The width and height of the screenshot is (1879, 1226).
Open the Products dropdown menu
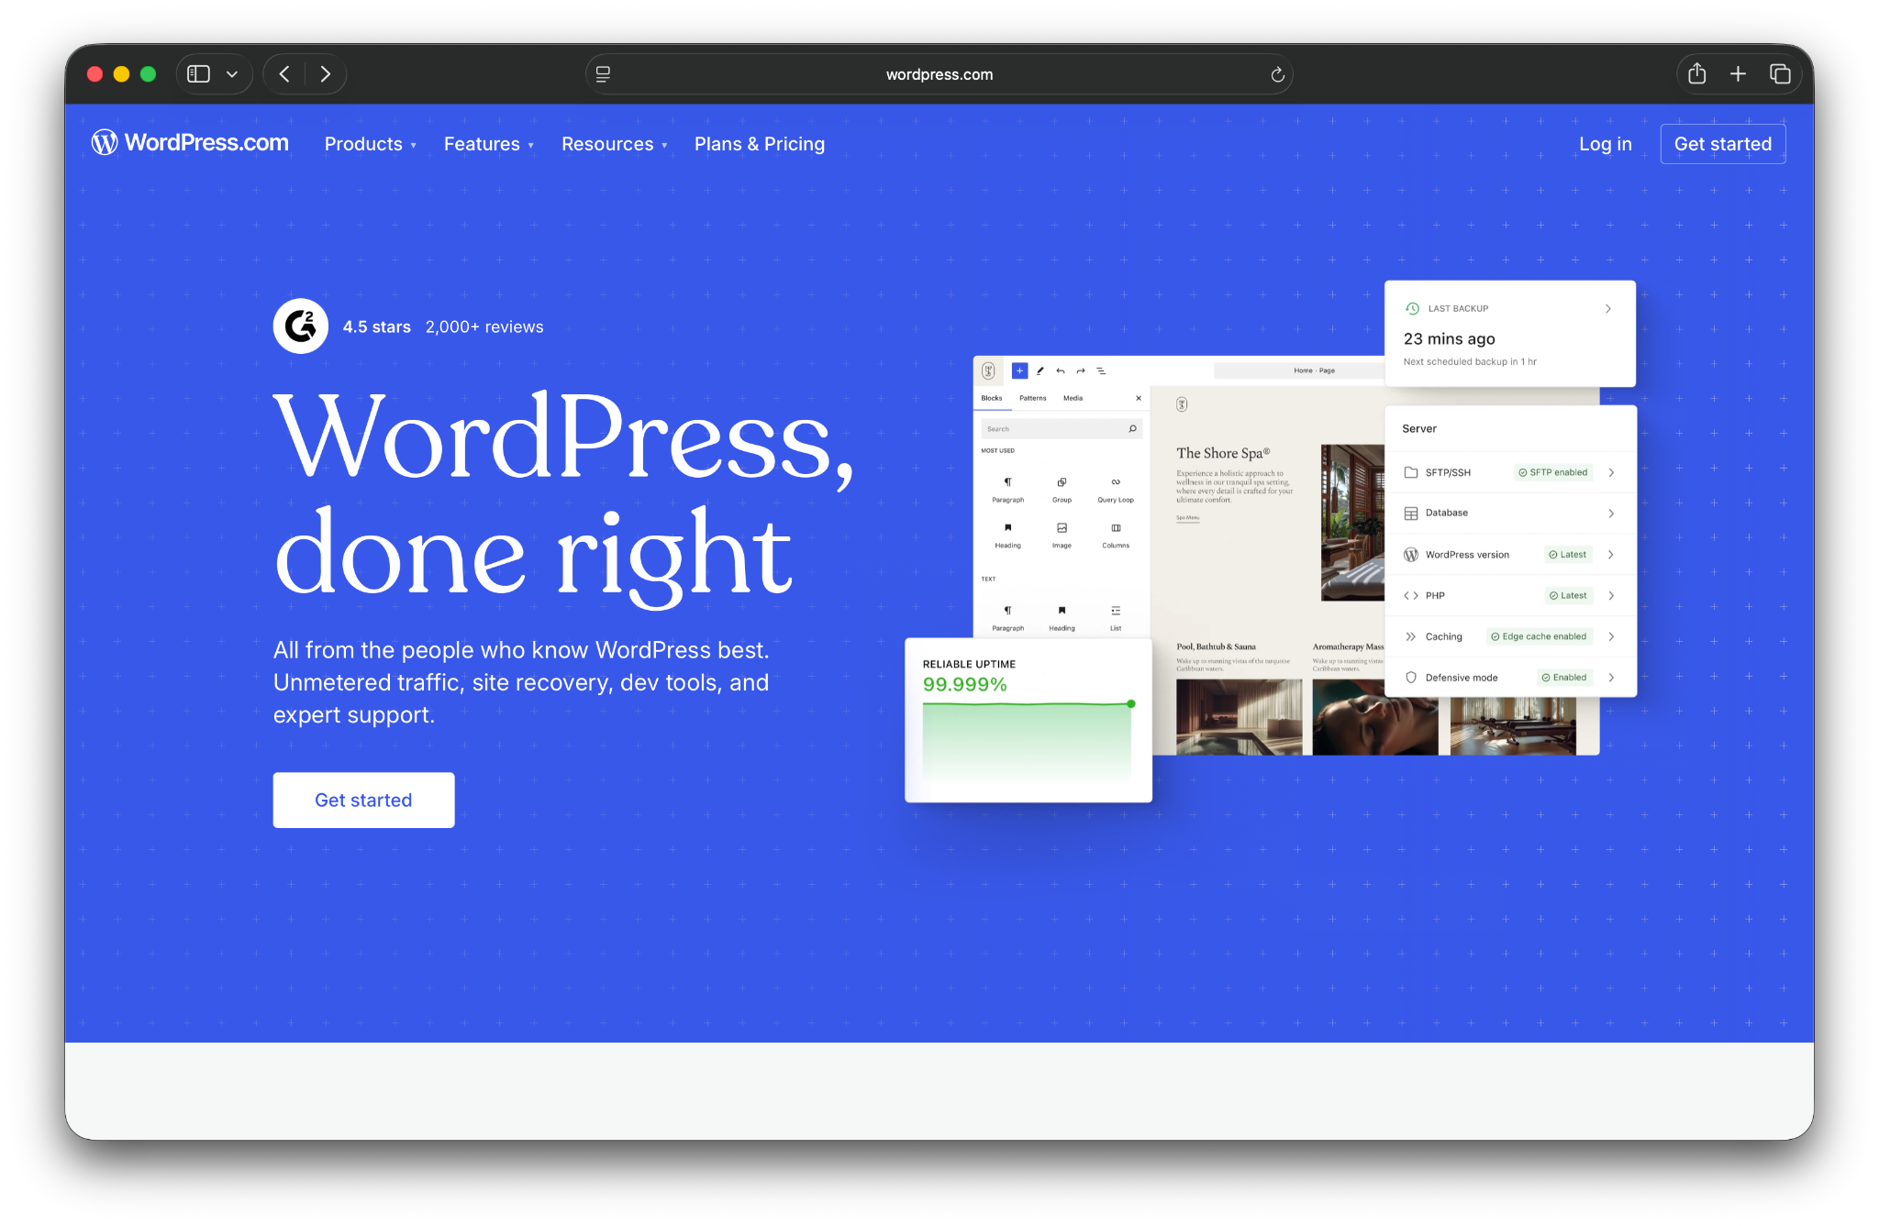pyautogui.click(x=371, y=144)
